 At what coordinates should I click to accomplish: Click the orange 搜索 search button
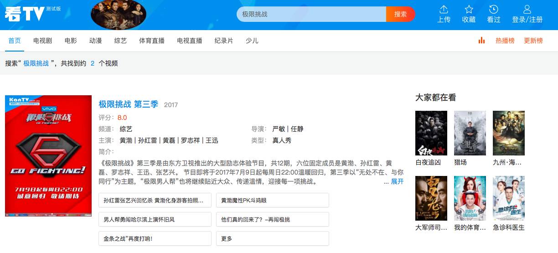(400, 14)
